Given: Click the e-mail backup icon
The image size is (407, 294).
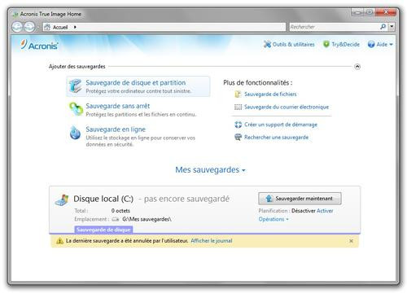Looking at the screenshot, I should (238, 108).
